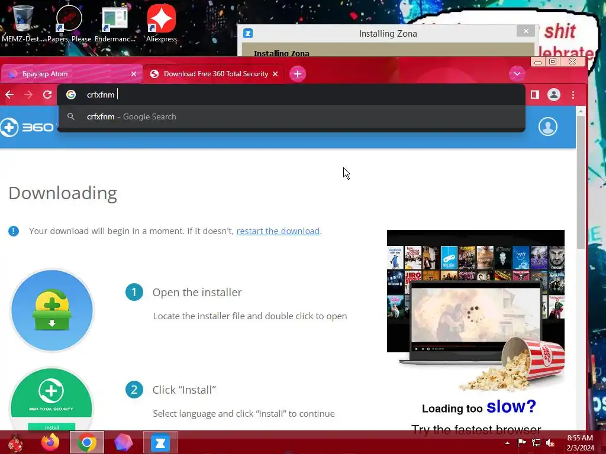Switch to Zona installer on taskbar

160,442
